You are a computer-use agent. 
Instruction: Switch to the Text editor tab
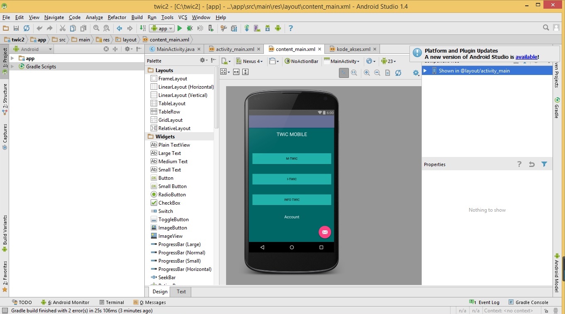(x=181, y=291)
